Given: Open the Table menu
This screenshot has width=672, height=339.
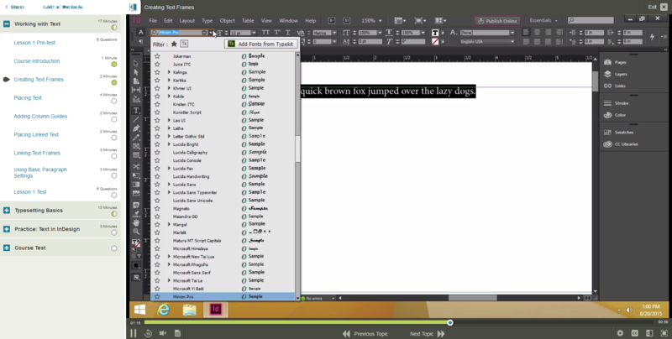Looking at the screenshot, I should [248, 20].
